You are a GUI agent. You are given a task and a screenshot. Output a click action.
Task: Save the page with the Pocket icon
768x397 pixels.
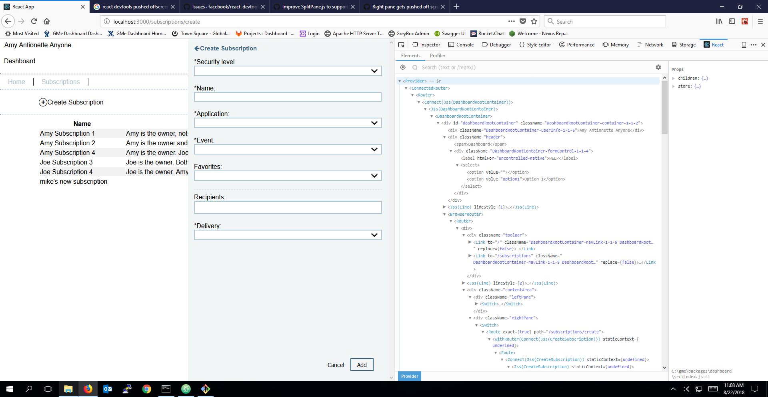click(x=523, y=21)
